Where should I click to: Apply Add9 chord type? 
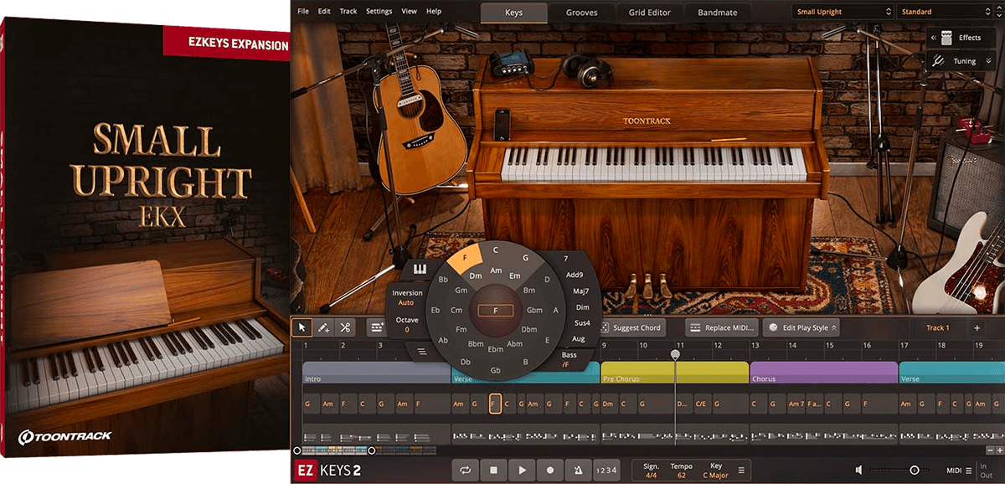point(575,275)
